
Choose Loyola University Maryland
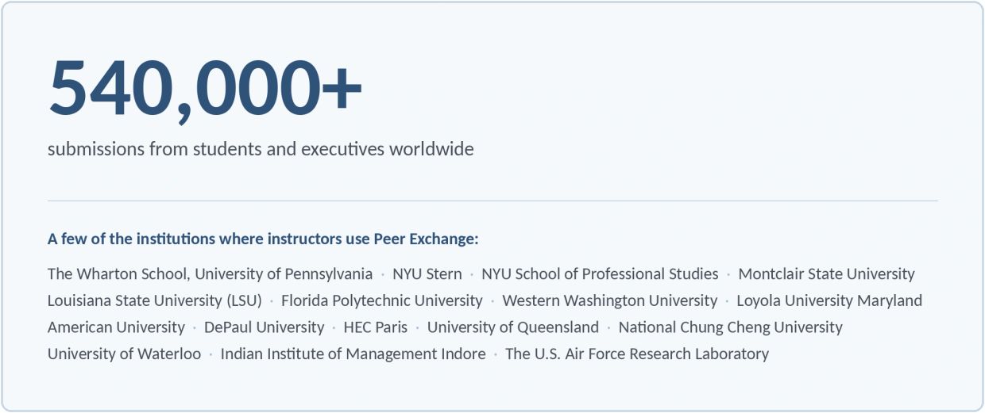point(829,301)
